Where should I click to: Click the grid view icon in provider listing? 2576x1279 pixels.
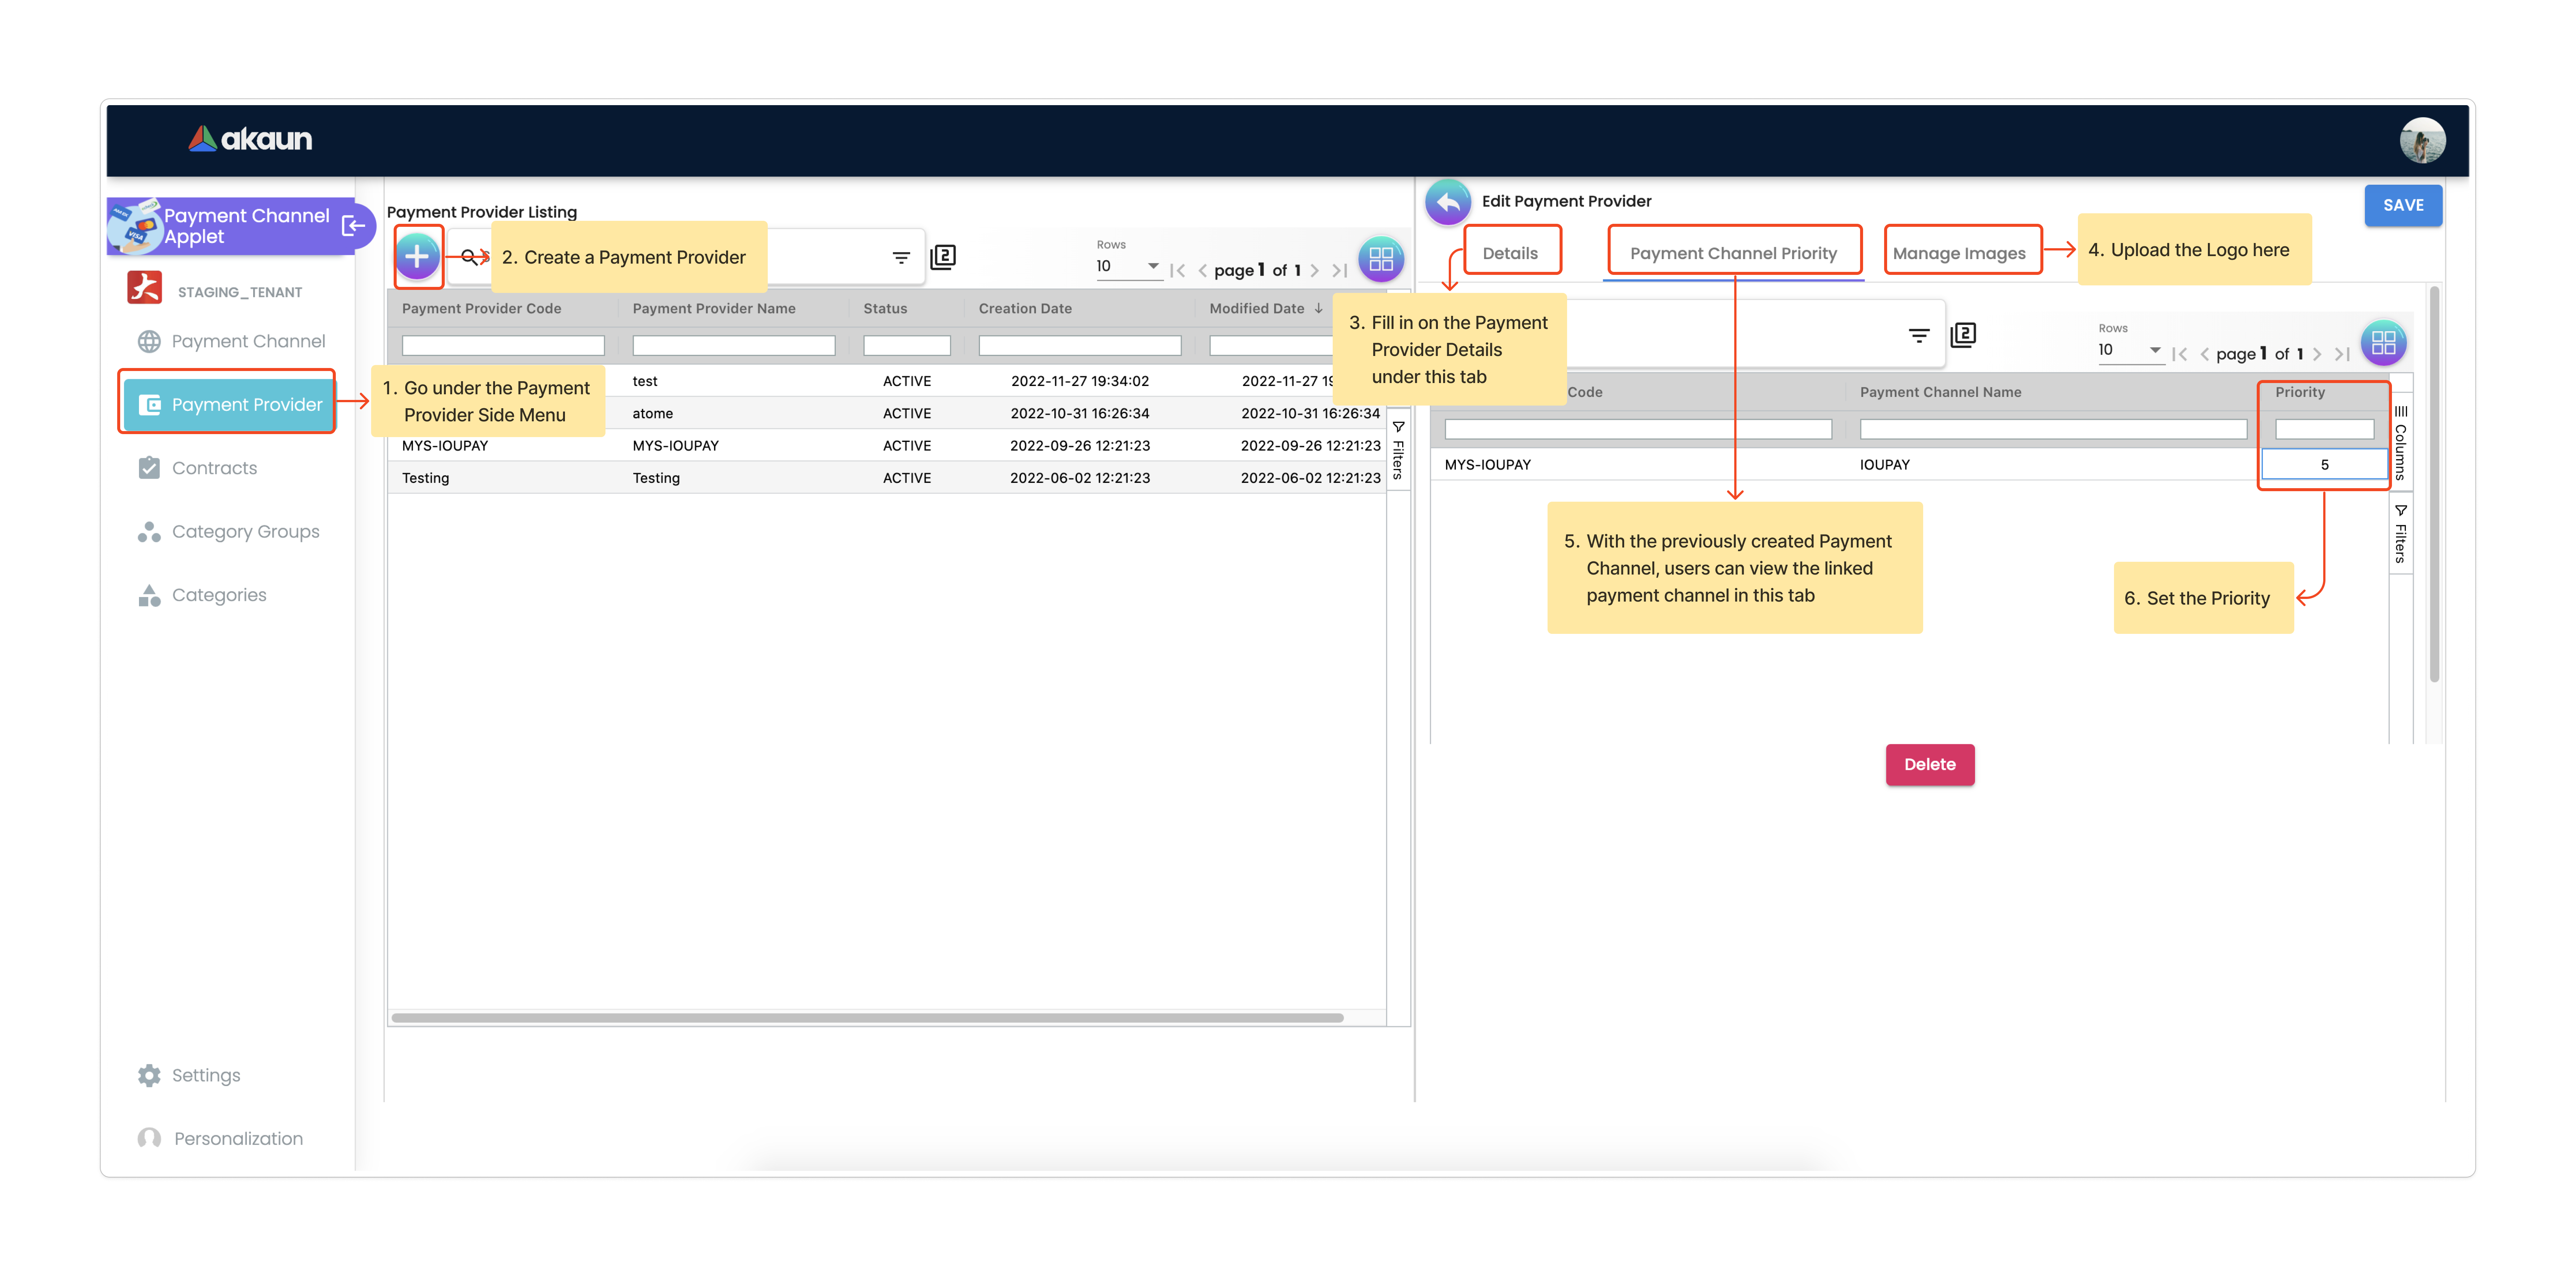click(1381, 259)
